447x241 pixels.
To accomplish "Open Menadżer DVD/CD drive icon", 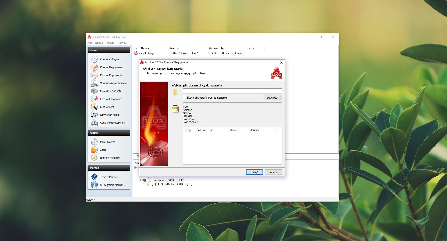I will tap(94, 91).
